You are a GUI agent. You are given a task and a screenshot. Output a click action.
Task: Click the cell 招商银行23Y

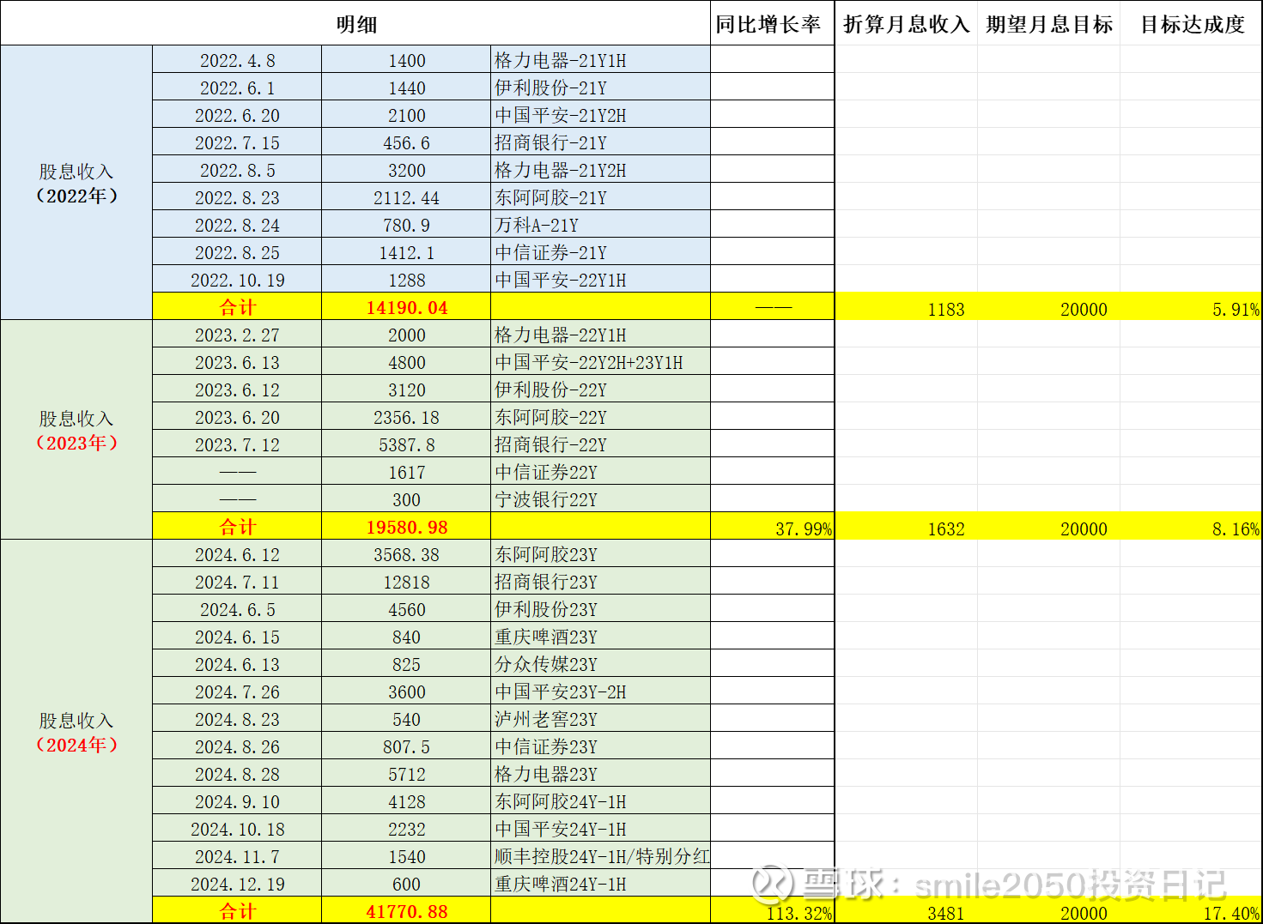(600, 582)
